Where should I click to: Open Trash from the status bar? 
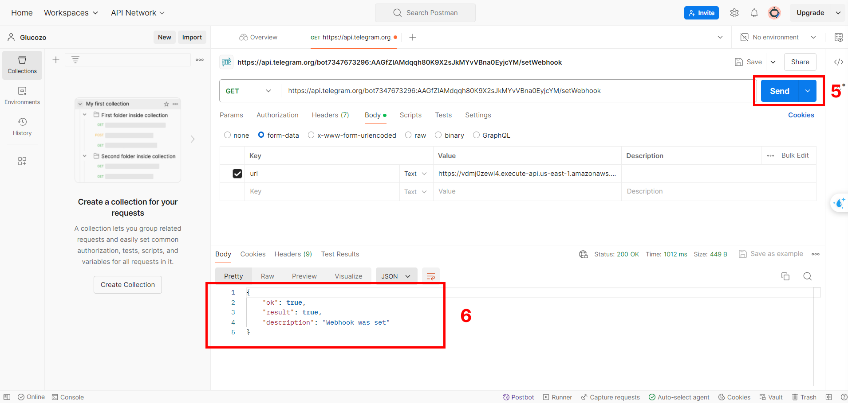coord(804,397)
